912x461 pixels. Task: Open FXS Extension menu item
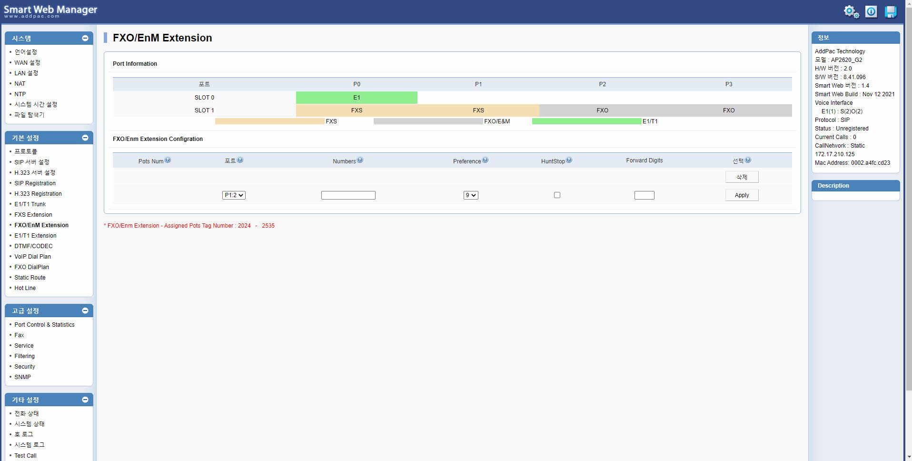coord(33,215)
